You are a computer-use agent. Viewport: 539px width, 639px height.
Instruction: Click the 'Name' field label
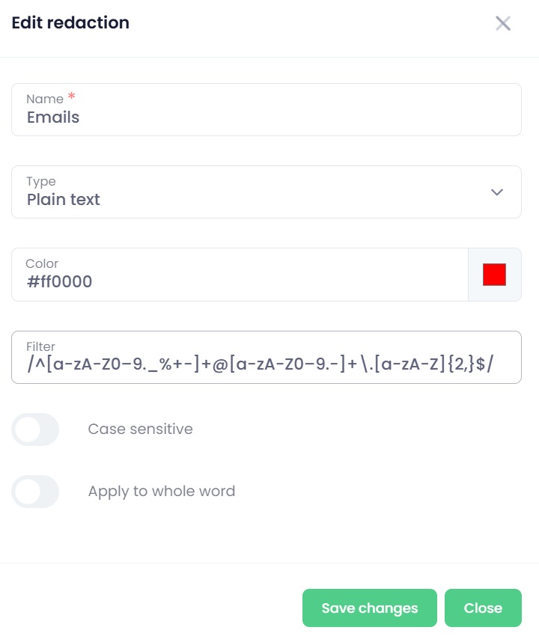click(45, 99)
